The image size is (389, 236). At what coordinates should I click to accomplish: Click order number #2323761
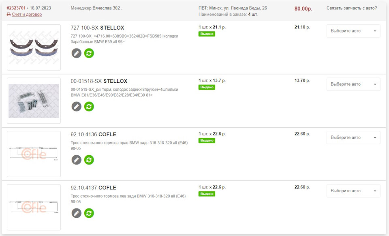(x=16, y=8)
